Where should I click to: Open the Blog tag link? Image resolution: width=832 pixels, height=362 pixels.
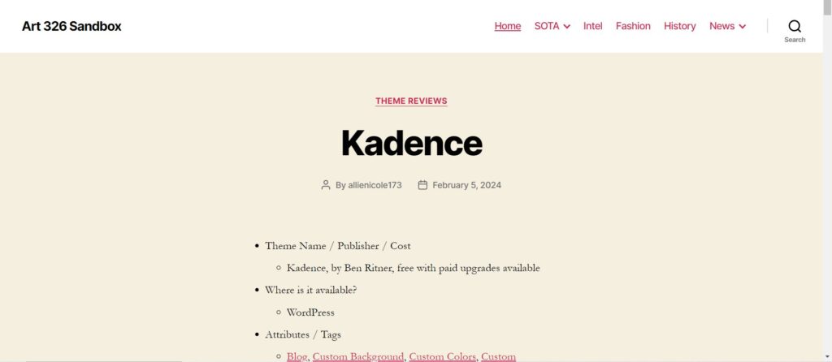(297, 356)
